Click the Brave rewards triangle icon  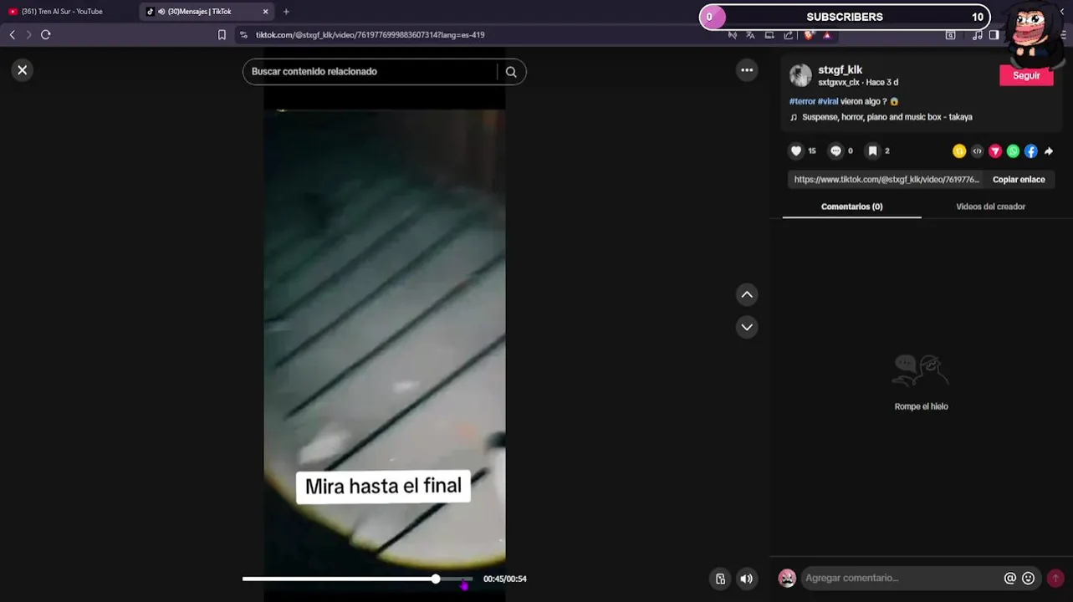(x=827, y=35)
